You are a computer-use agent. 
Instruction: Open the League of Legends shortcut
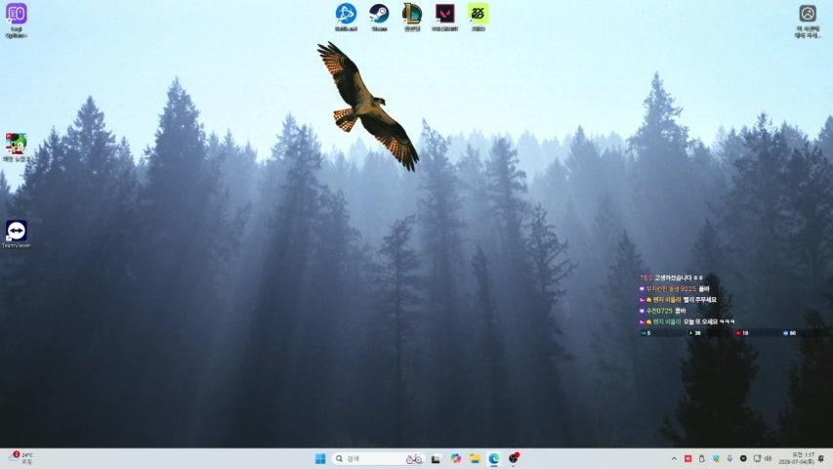pyautogui.click(x=412, y=17)
